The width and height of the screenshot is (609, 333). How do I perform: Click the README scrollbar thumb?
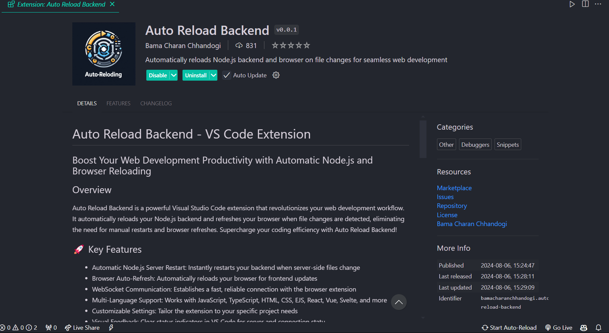pos(423,139)
